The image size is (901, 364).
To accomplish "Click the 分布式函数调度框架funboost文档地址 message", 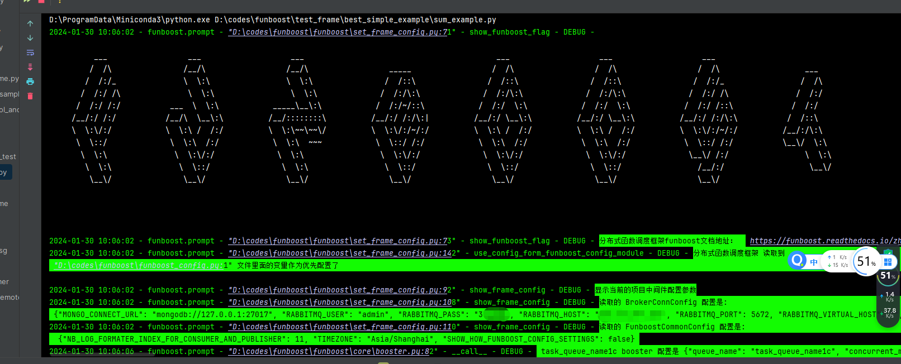I will click(x=667, y=241).
